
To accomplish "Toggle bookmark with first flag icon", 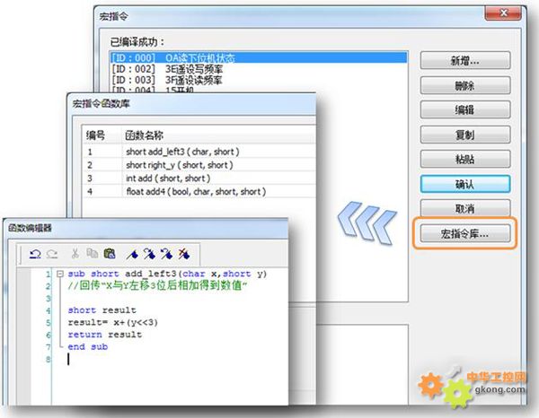I will pos(133,253).
